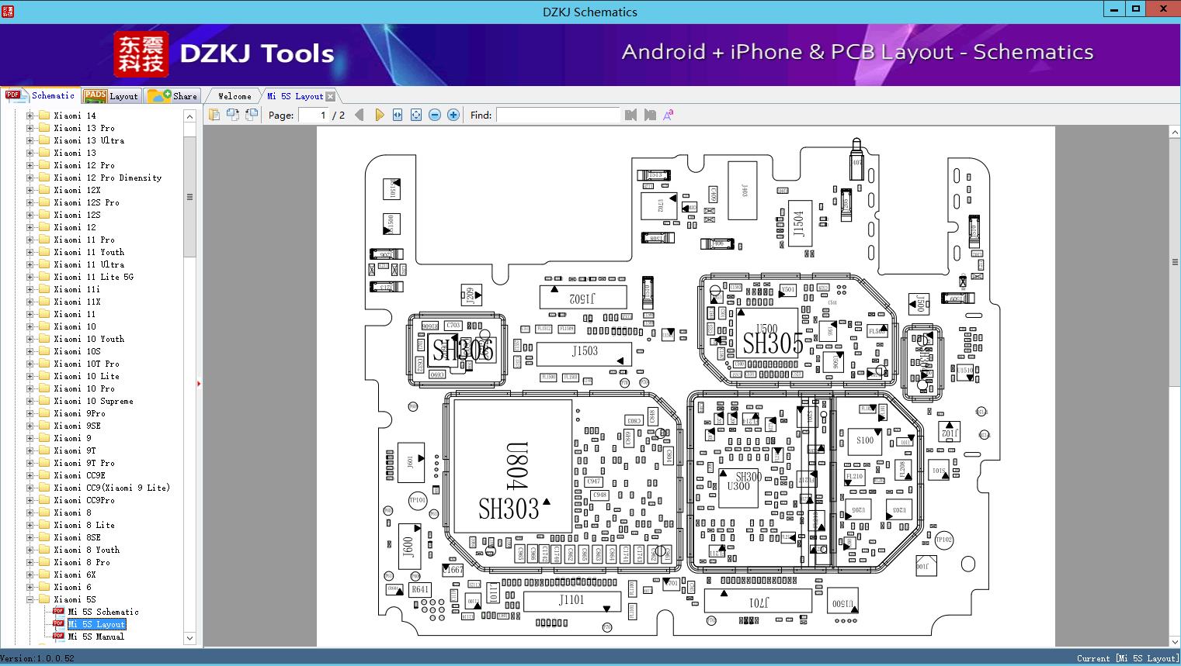The width and height of the screenshot is (1181, 666).
Task: Expand the Xiaomi 12S Pro folder
Action: pos(30,202)
